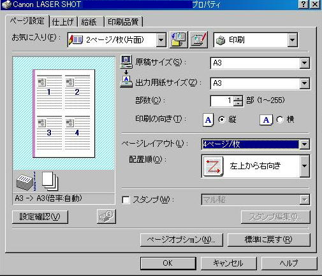Click the add favorite profile icon

point(179,39)
